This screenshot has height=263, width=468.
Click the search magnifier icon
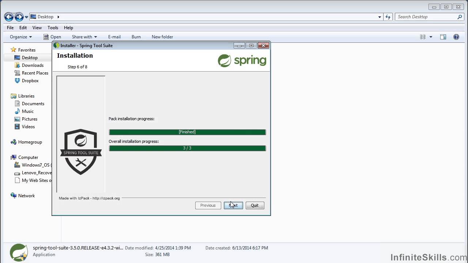pyautogui.click(x=460, y=17)
